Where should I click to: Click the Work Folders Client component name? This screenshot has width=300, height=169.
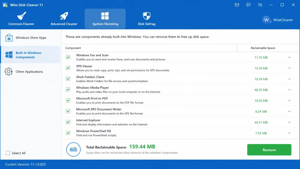(90, 77)
